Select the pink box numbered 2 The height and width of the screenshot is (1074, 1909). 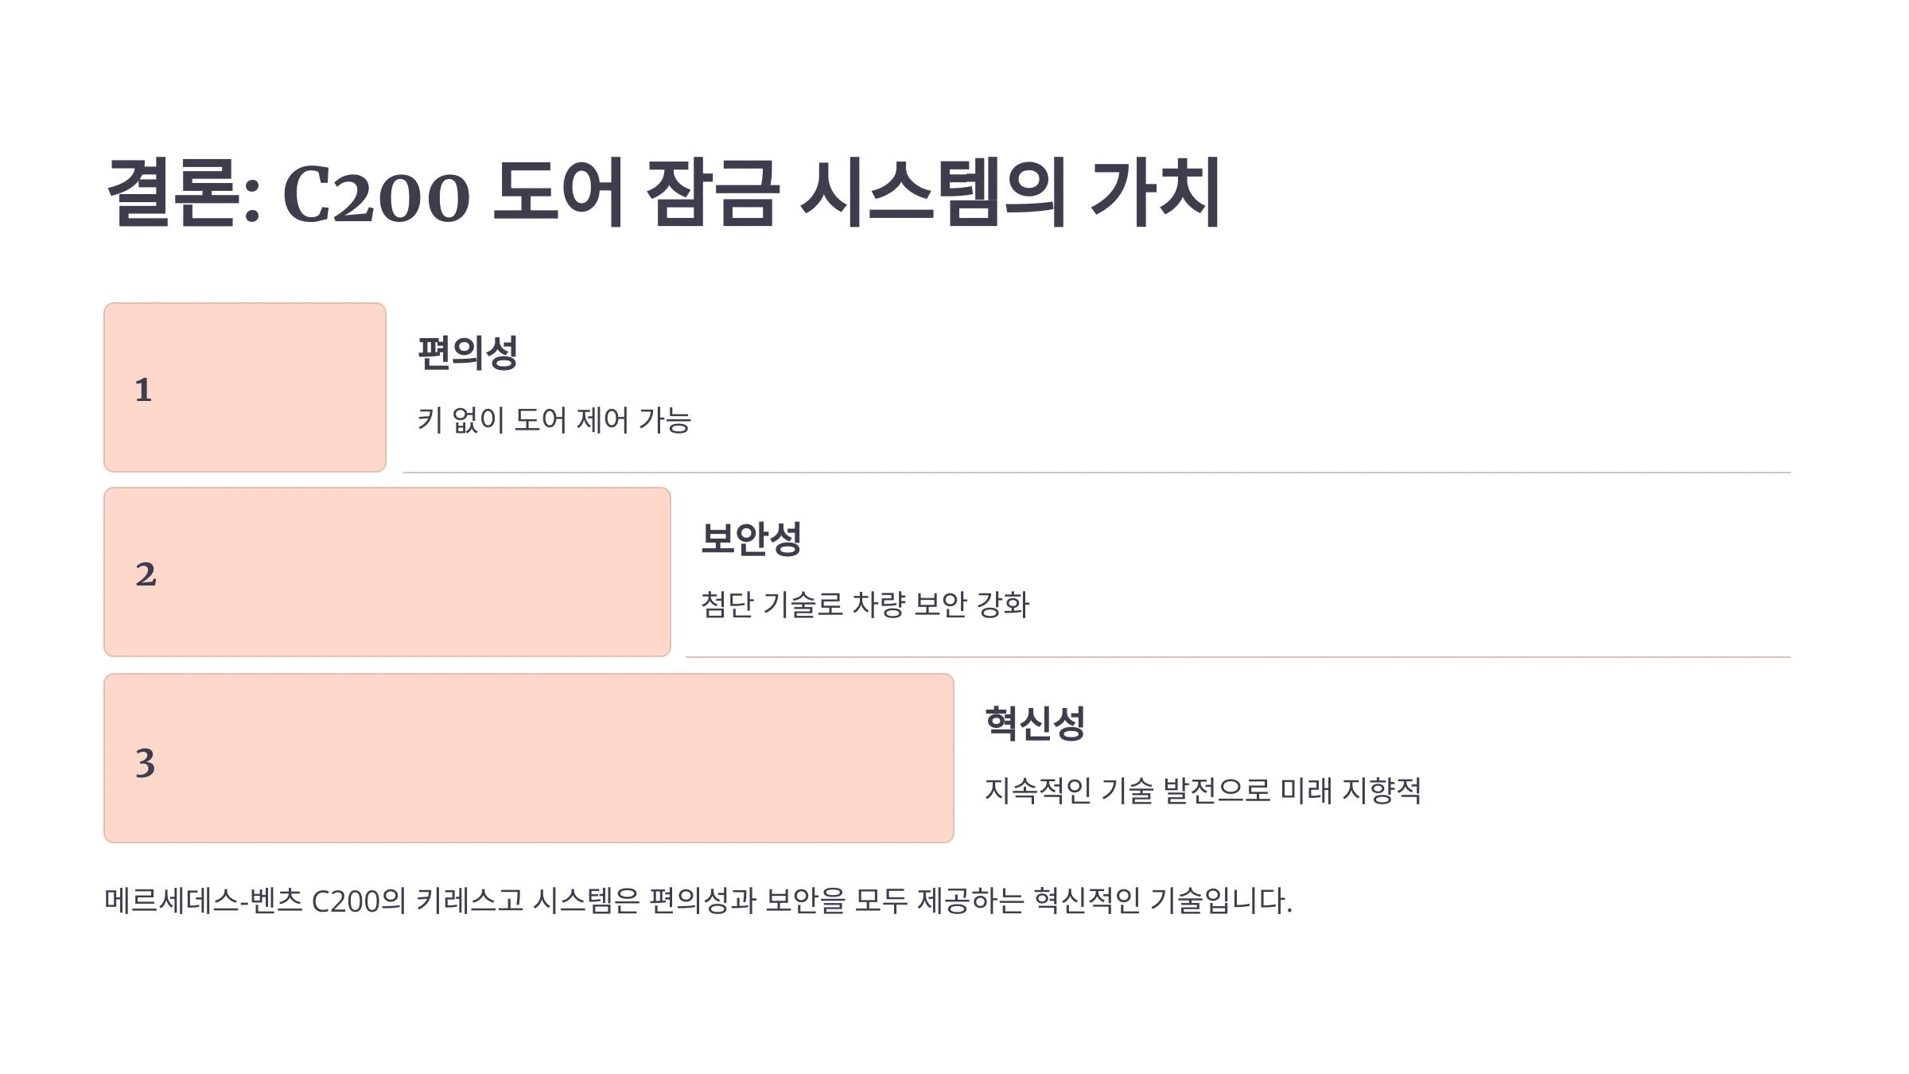coord(387,572)
